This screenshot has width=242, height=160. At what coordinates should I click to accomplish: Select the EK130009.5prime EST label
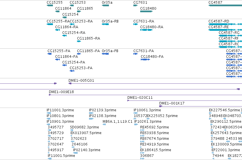pyautogui.click(x=226, y=144)
